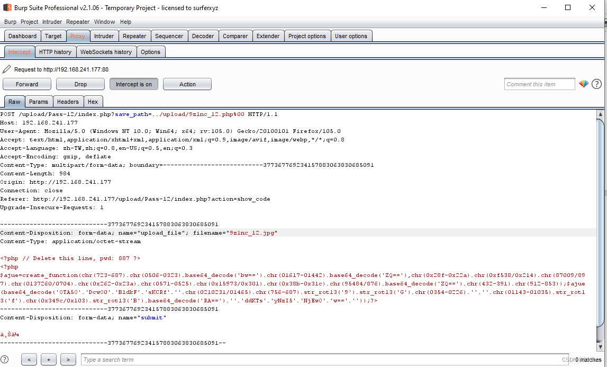Viewport: 607px width, 367px height.
Task: Click the Referer header line
Action: [x=135, y=199]
